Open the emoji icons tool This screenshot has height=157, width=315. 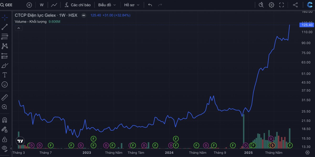[4, 84]
